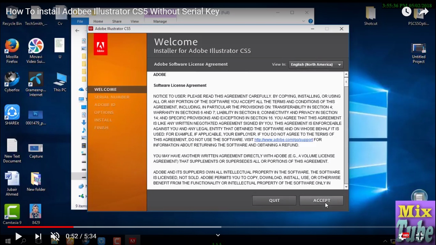Open the Untitled Project desktop file
This screenshot has width=436, height=245.
tap(418, 53)
